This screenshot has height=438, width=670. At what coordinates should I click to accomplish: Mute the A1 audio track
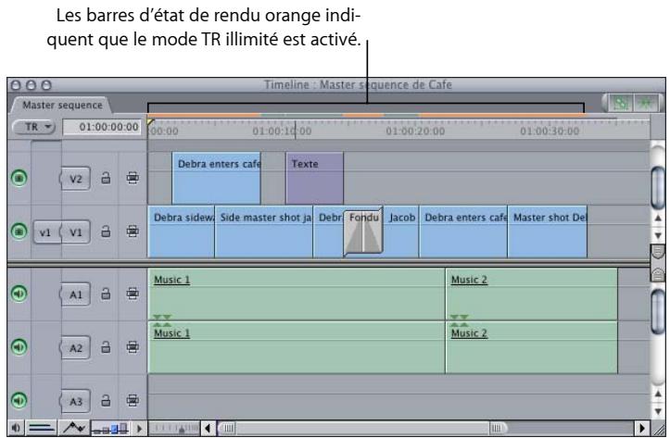point(19,294)
